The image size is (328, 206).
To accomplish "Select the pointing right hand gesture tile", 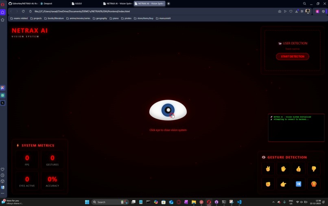I will pos(283,184).
